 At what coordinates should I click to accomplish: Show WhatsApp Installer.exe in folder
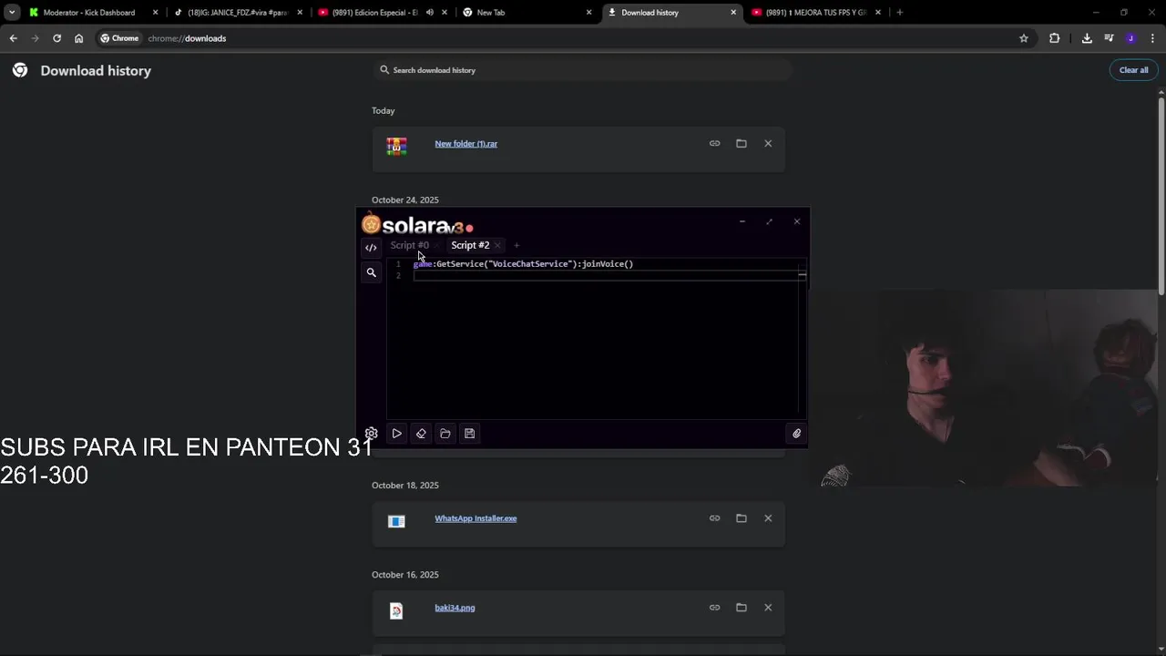click(x=742, y=518)
